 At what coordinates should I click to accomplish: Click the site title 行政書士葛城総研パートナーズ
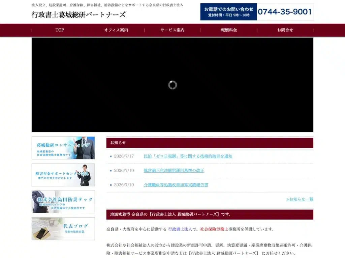(x=79, y=15)
